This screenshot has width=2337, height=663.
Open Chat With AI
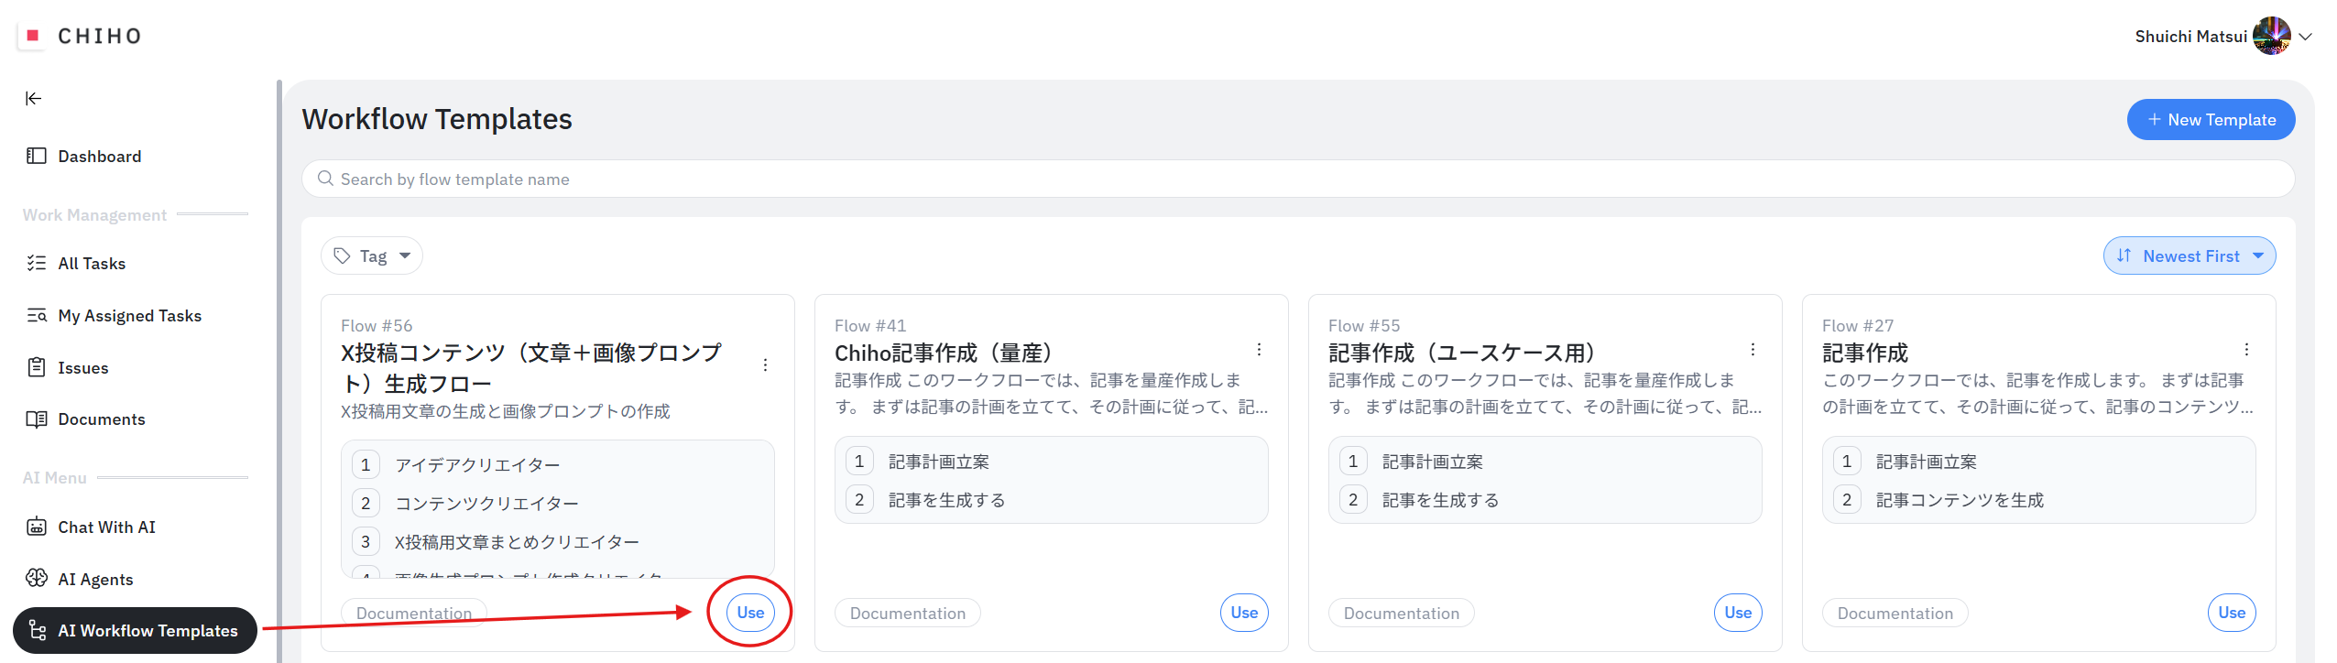coord(106,527)
